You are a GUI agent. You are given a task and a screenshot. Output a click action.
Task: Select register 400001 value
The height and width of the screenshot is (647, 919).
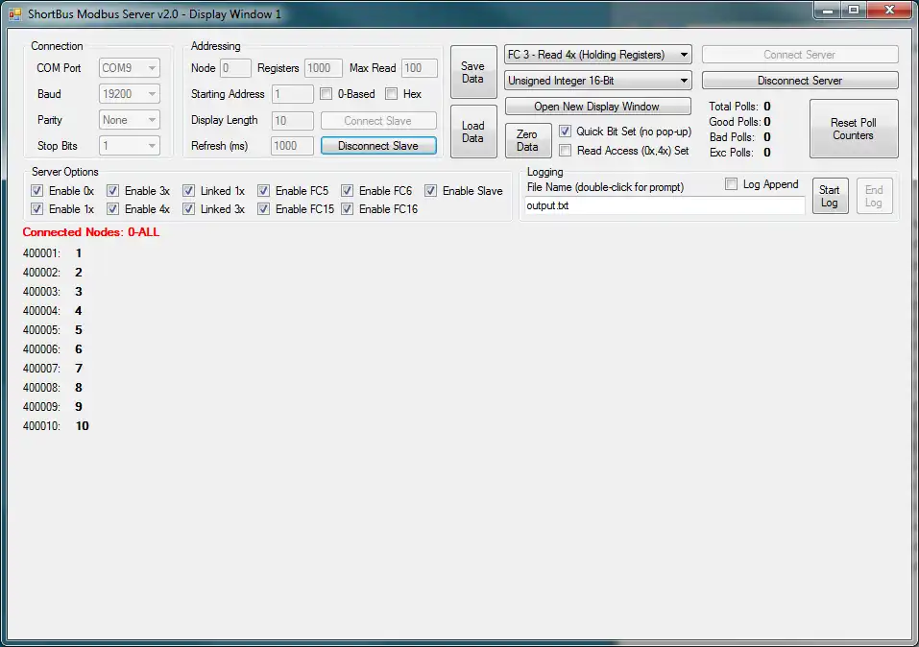79,253
